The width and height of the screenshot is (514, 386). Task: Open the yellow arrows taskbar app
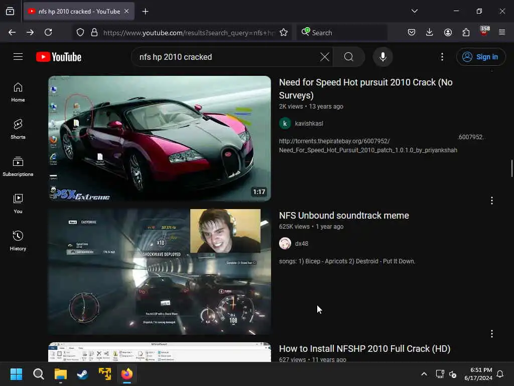(105, 374)
